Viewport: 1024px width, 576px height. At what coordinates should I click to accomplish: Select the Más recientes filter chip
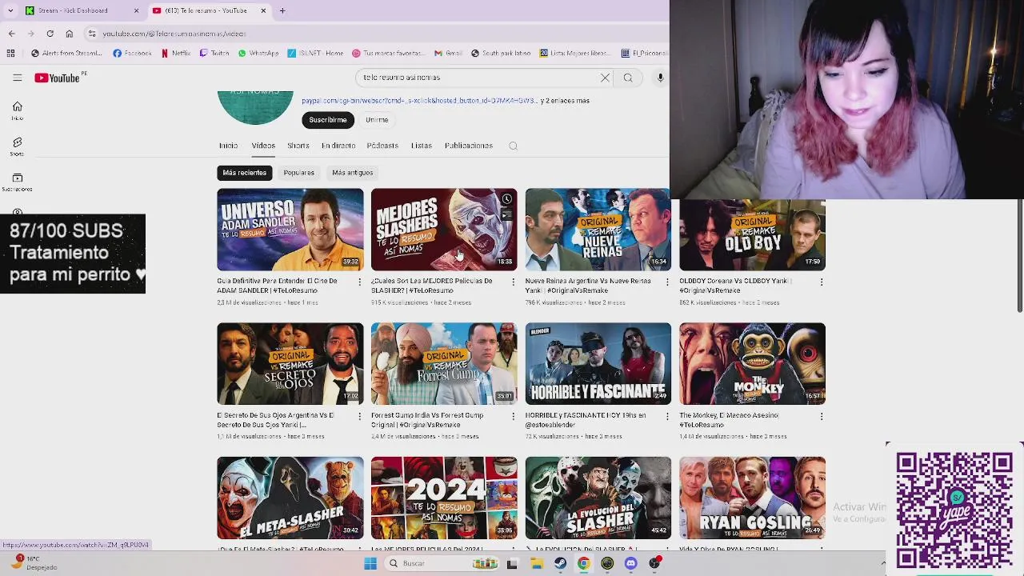point(245,173)
